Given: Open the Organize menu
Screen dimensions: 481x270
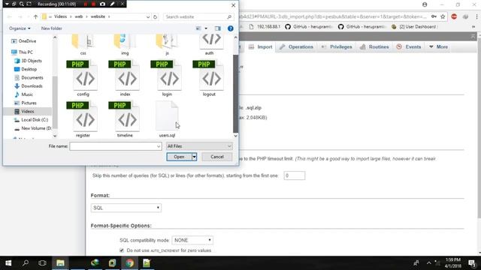Looking at the screenshot, I should point(20,28).
